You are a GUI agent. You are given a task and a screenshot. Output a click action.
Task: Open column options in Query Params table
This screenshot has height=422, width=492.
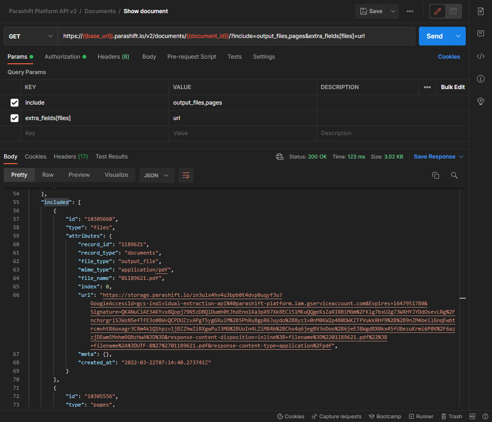(427, 87)
